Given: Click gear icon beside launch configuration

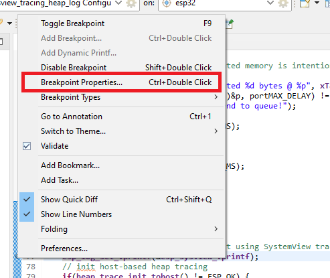Looking at the screenshot, I should tap(131, 3).
